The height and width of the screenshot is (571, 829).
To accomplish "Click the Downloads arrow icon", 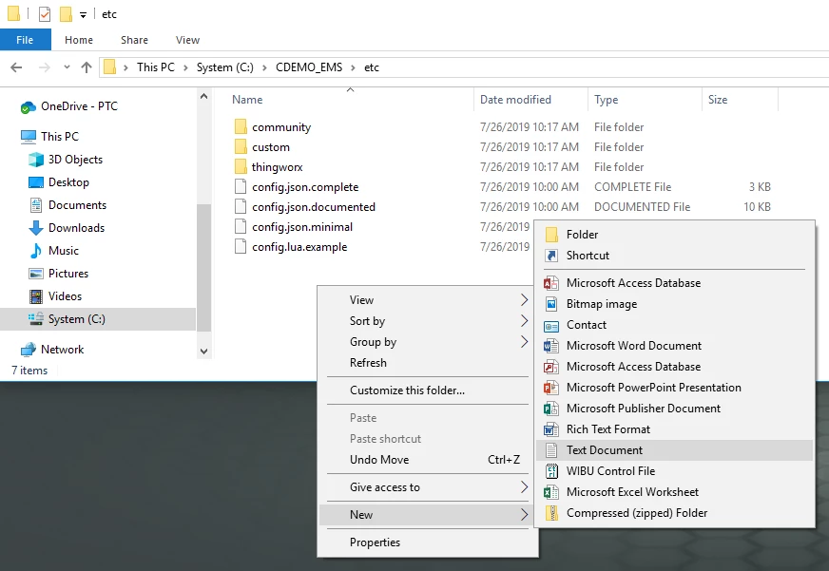I will coord(36,228).
